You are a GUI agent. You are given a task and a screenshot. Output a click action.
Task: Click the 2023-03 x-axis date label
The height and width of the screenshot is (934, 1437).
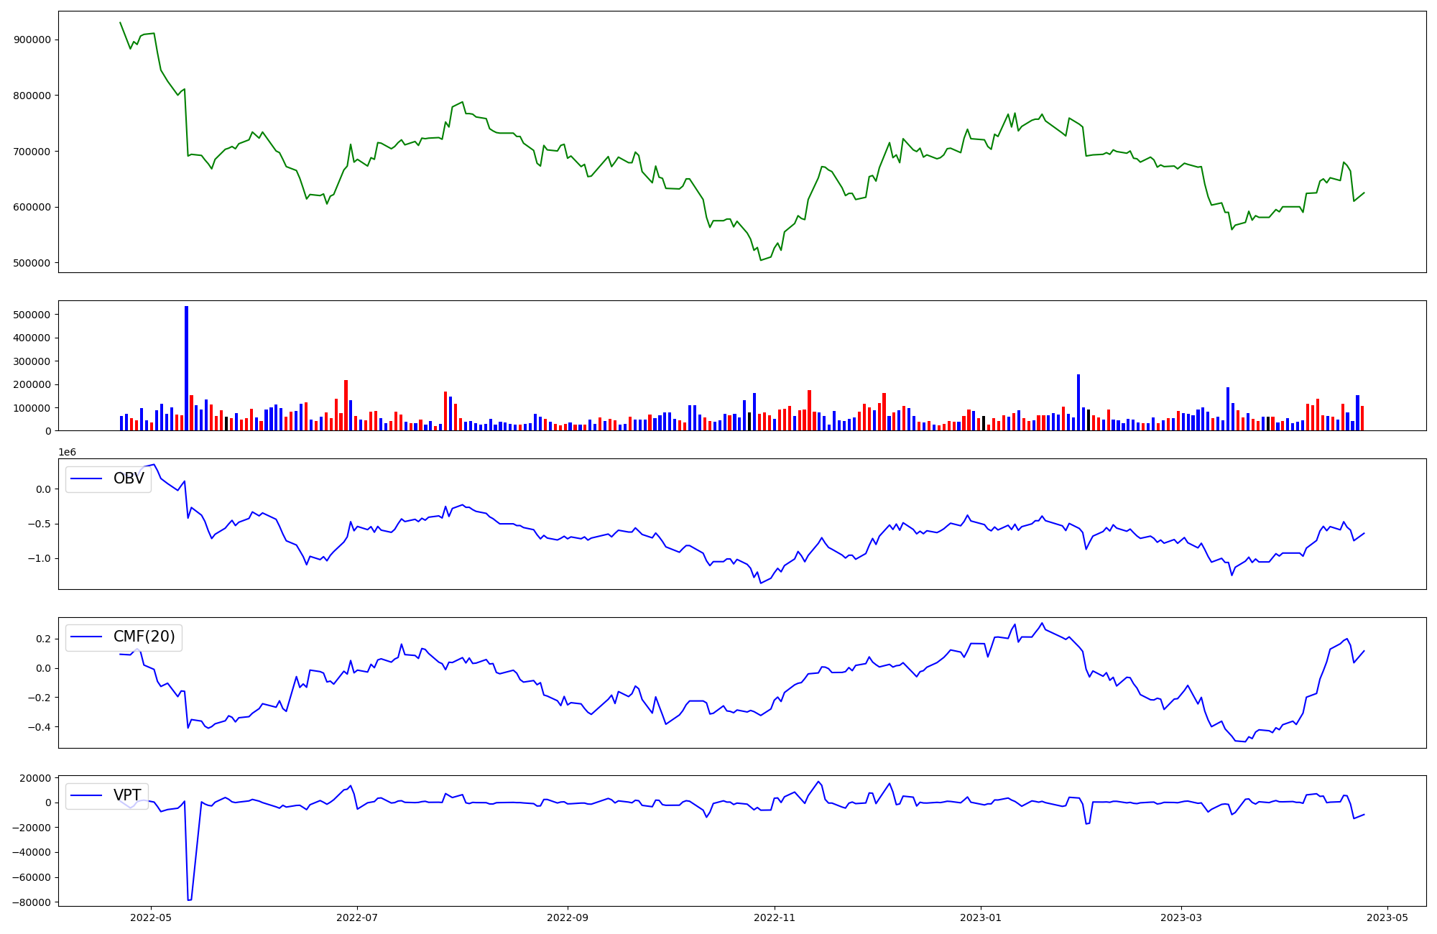[x=1180, y=917]
